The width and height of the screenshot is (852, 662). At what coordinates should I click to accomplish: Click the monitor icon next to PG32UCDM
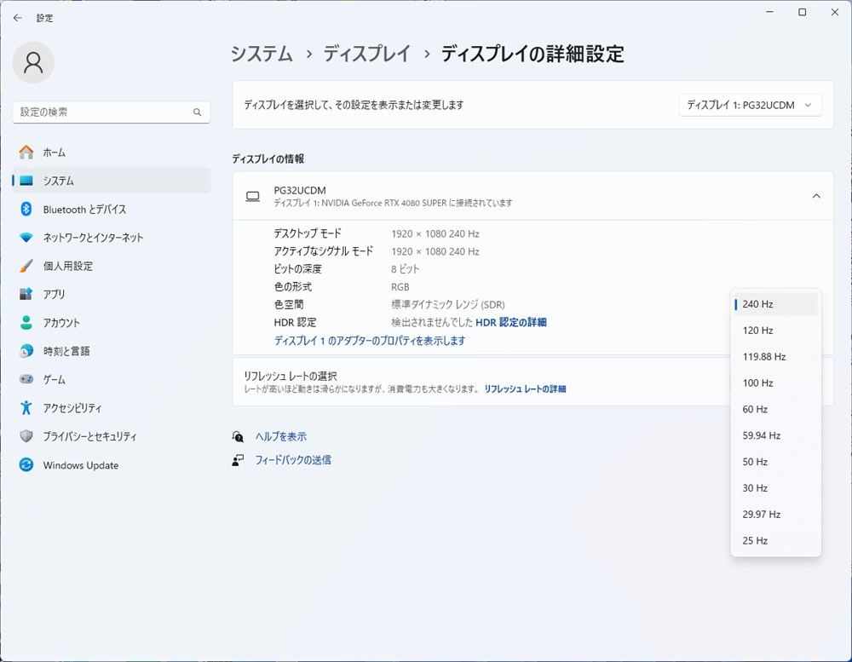pyautogui.click(x=253, y=196)
